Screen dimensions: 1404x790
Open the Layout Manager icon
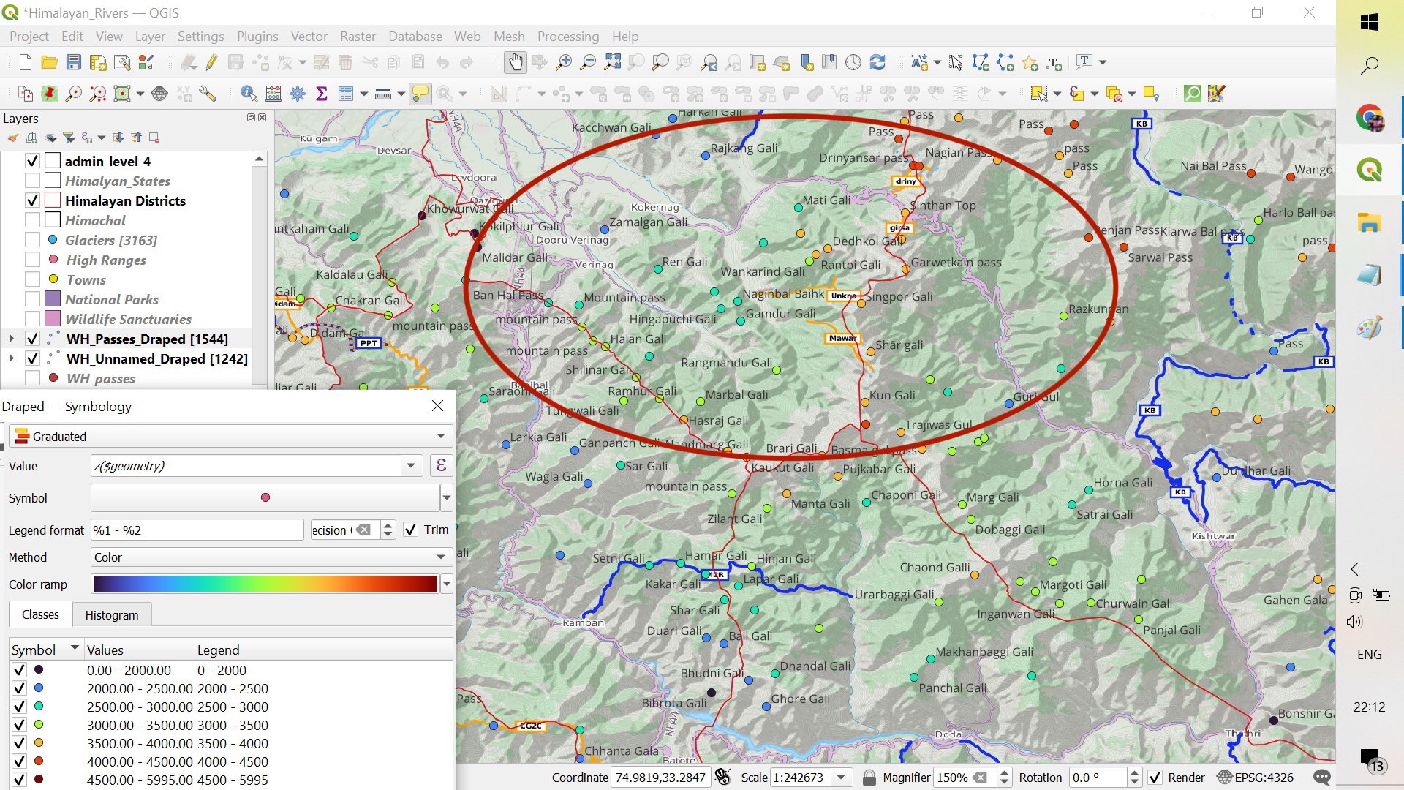tap(122, 62)
